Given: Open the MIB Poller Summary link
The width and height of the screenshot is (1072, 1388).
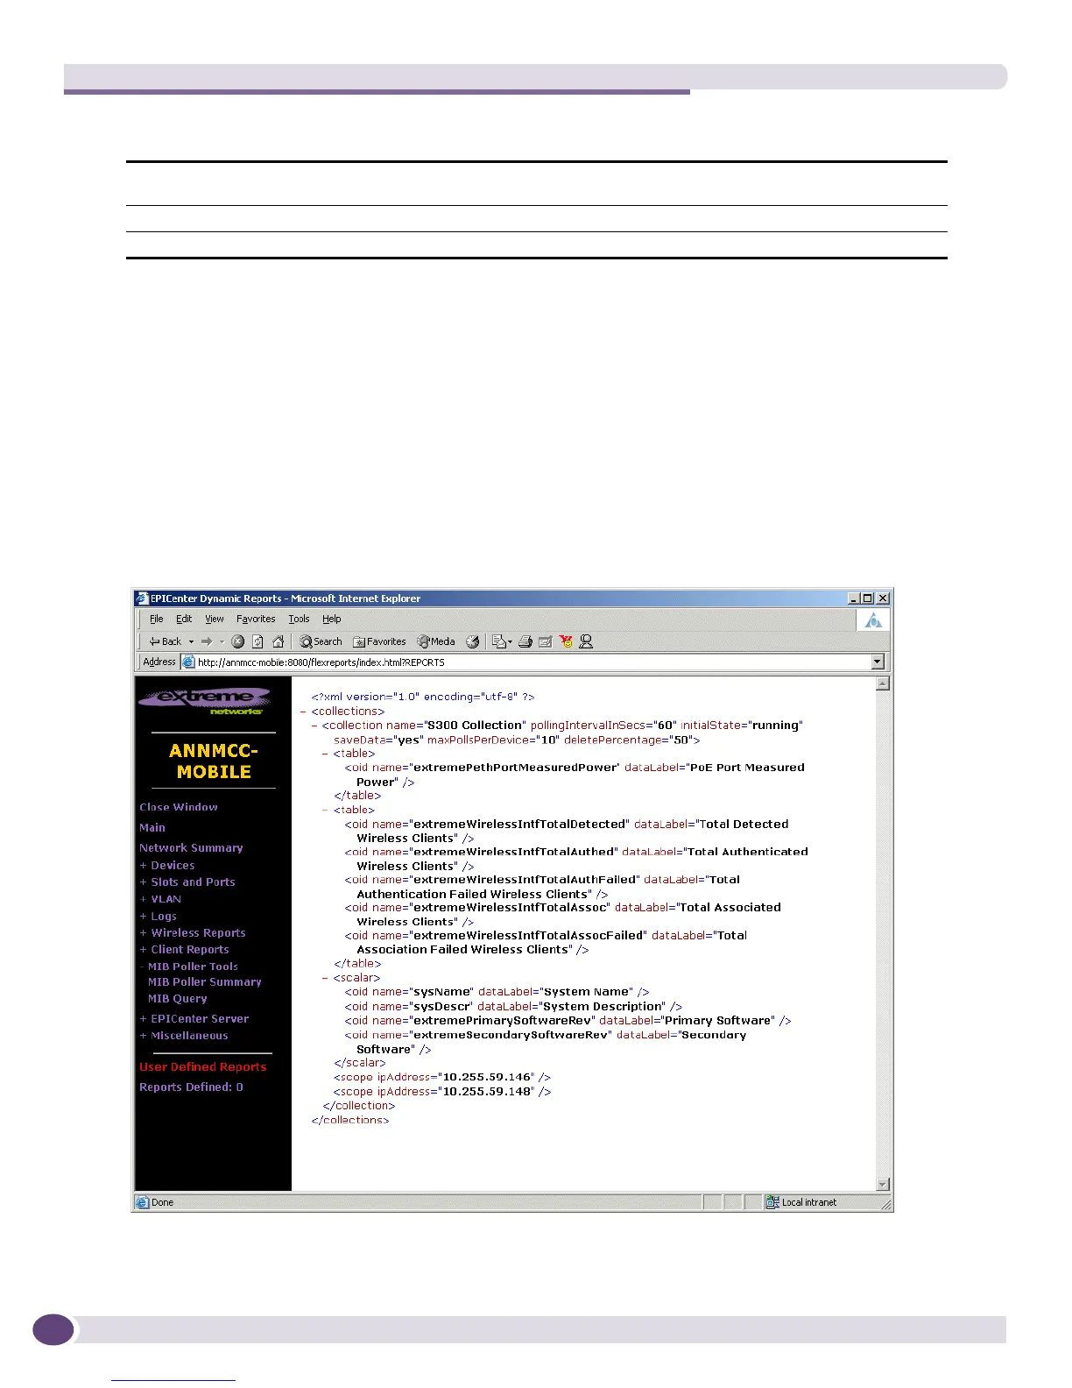Looking at the screenshot, I should coord(205,982).
